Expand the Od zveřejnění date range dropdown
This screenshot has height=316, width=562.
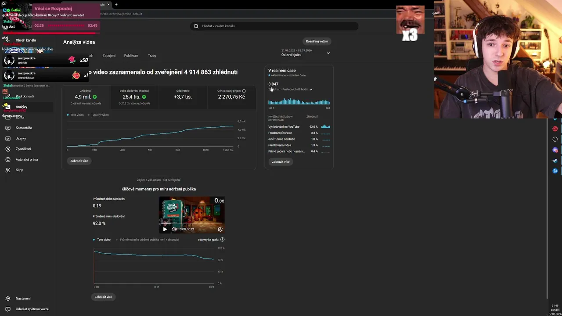click(306, 53)
